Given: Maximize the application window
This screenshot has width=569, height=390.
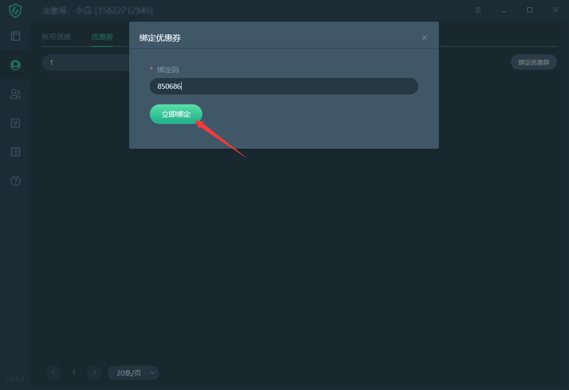Looking at the screenshot, I should (529, 10).
